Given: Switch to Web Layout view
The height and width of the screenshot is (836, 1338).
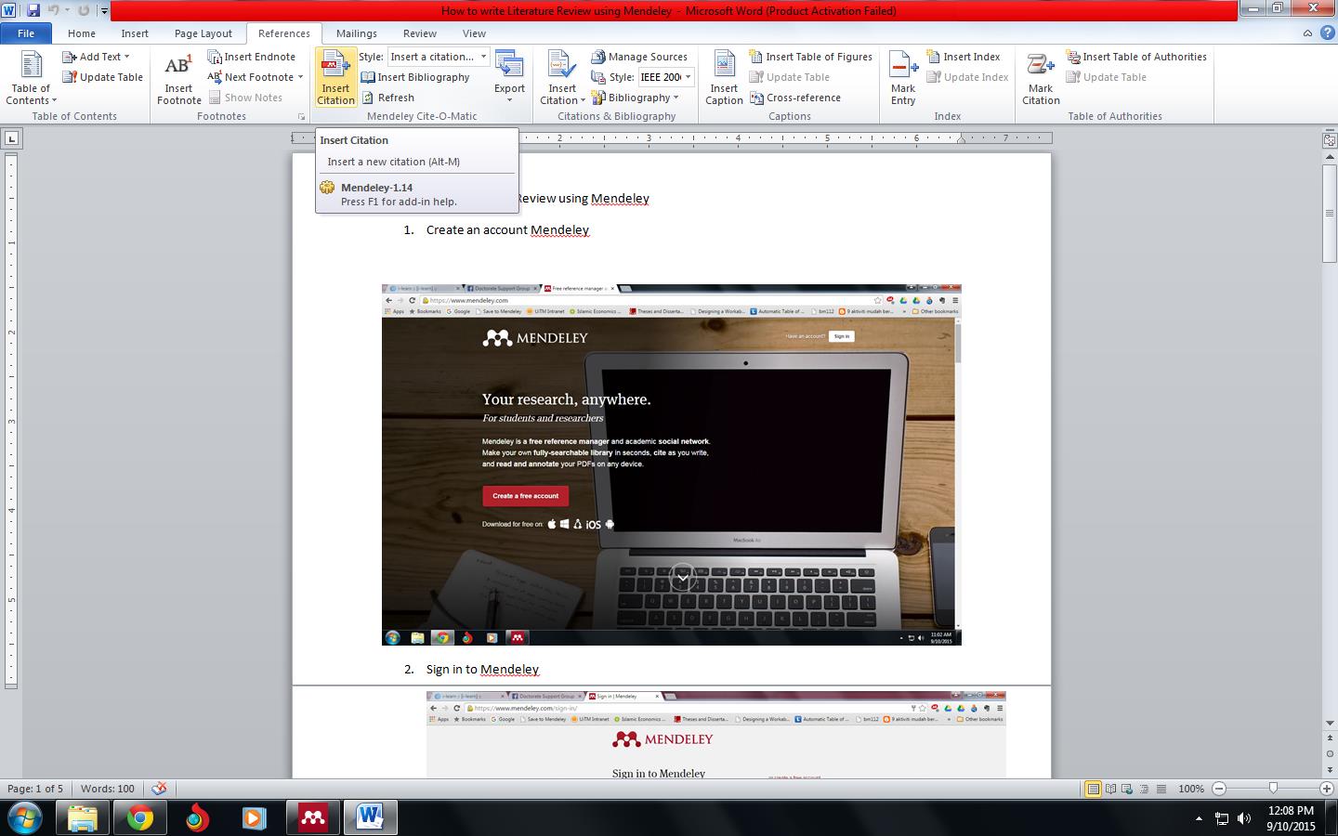Looking at the screenshot, I should click(1127, 789).
